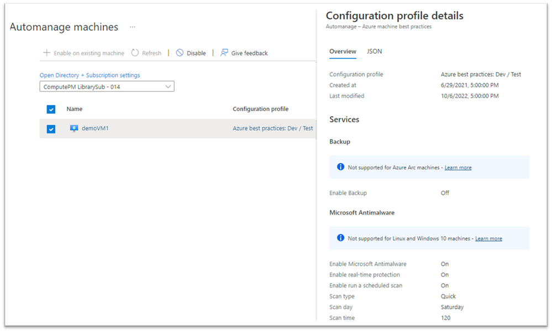Click the plus icon for Enable on existing machine
Screen dimensions: 552x332
click(47, 53)
